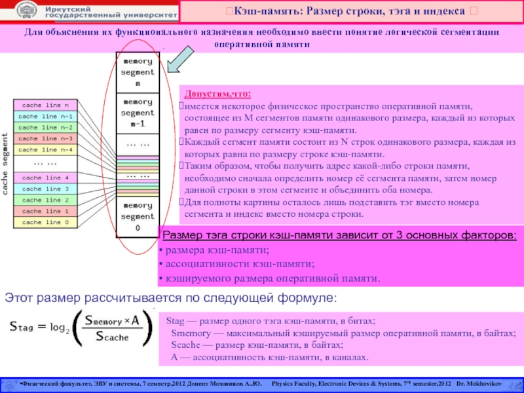
Task: Click the line "Этот размер рассчитывается по следующей формуле:"
Action: coord(171,298)
